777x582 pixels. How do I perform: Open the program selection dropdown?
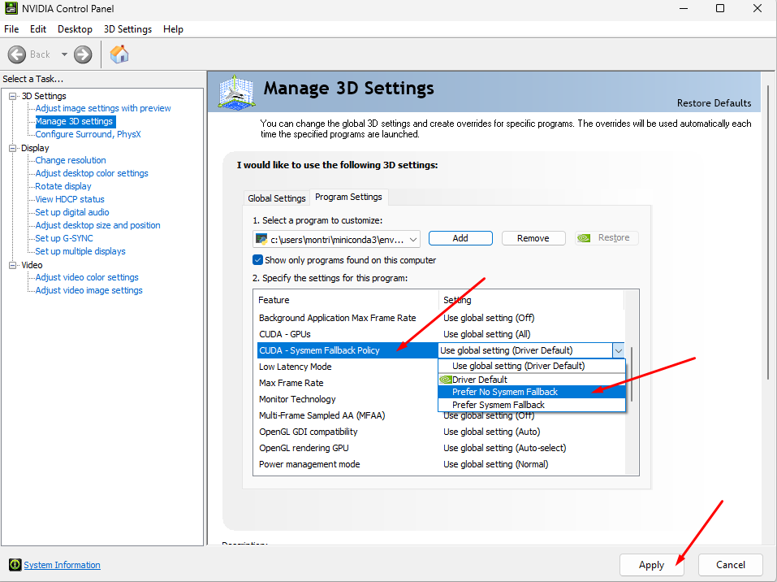413,239
